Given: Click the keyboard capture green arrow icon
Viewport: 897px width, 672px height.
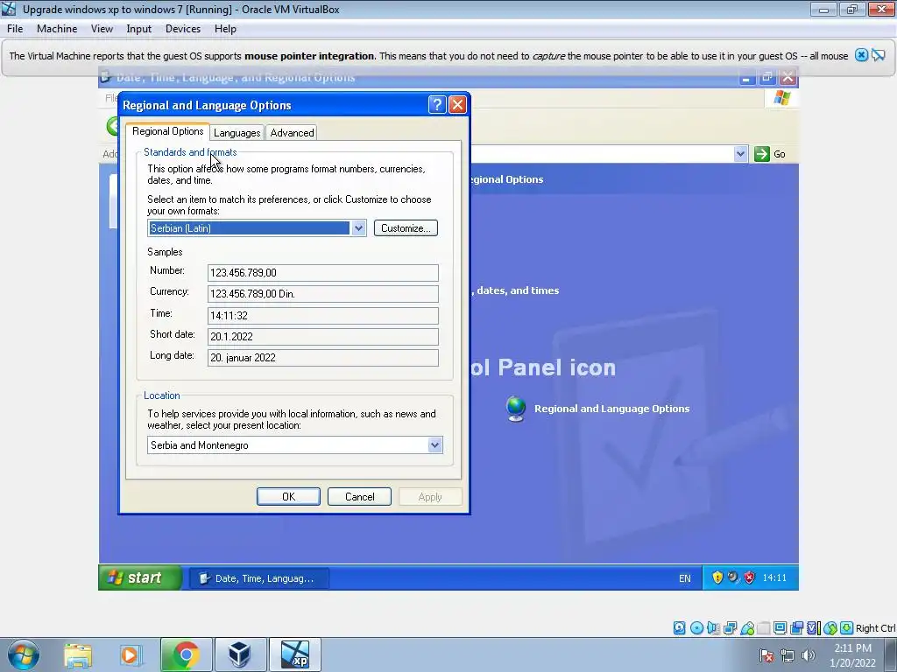Looking at the screenshot, I should point(847,628).
